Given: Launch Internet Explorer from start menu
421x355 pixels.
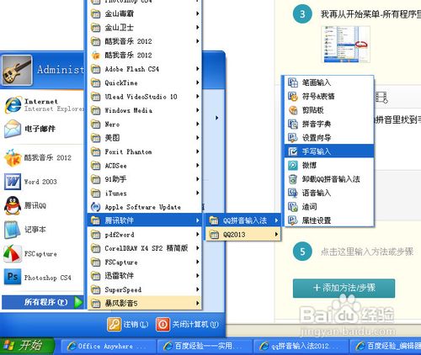Looking at the screenshot, I should click(43, 105).
